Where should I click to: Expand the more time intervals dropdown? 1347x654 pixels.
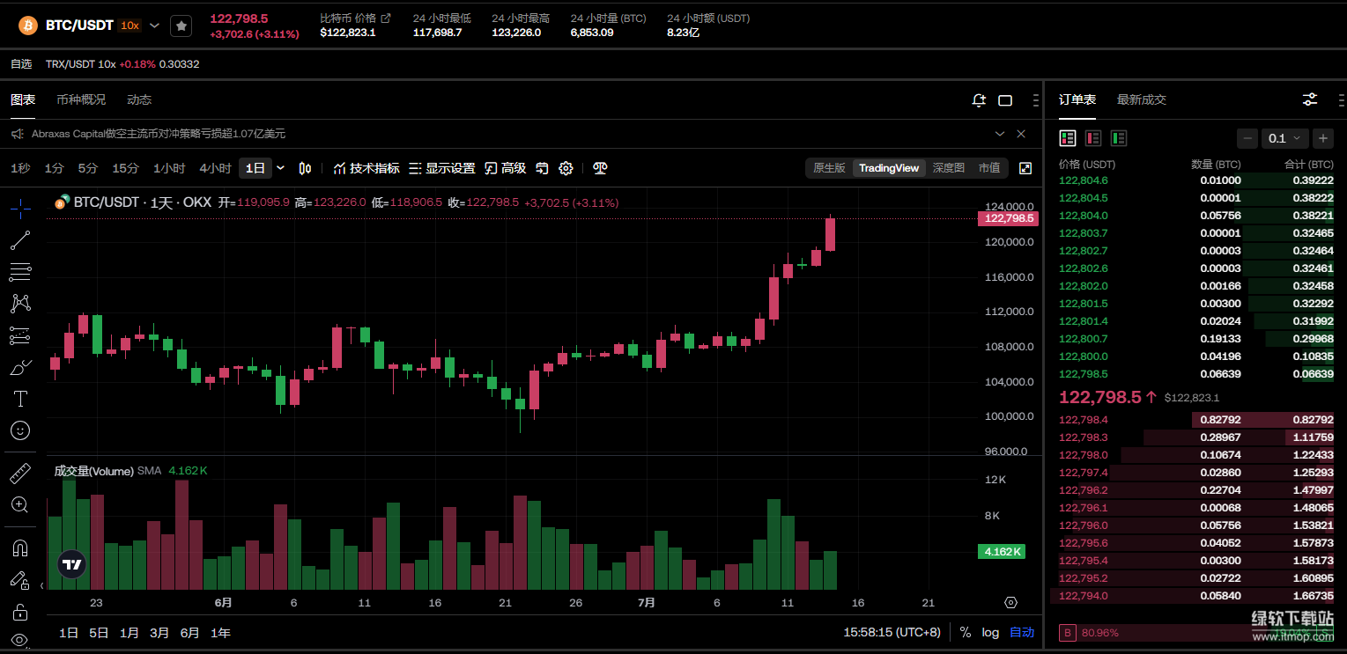pos(280,168)
